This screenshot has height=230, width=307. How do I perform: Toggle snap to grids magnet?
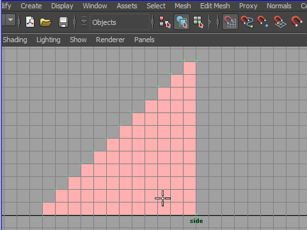[230, 22]
